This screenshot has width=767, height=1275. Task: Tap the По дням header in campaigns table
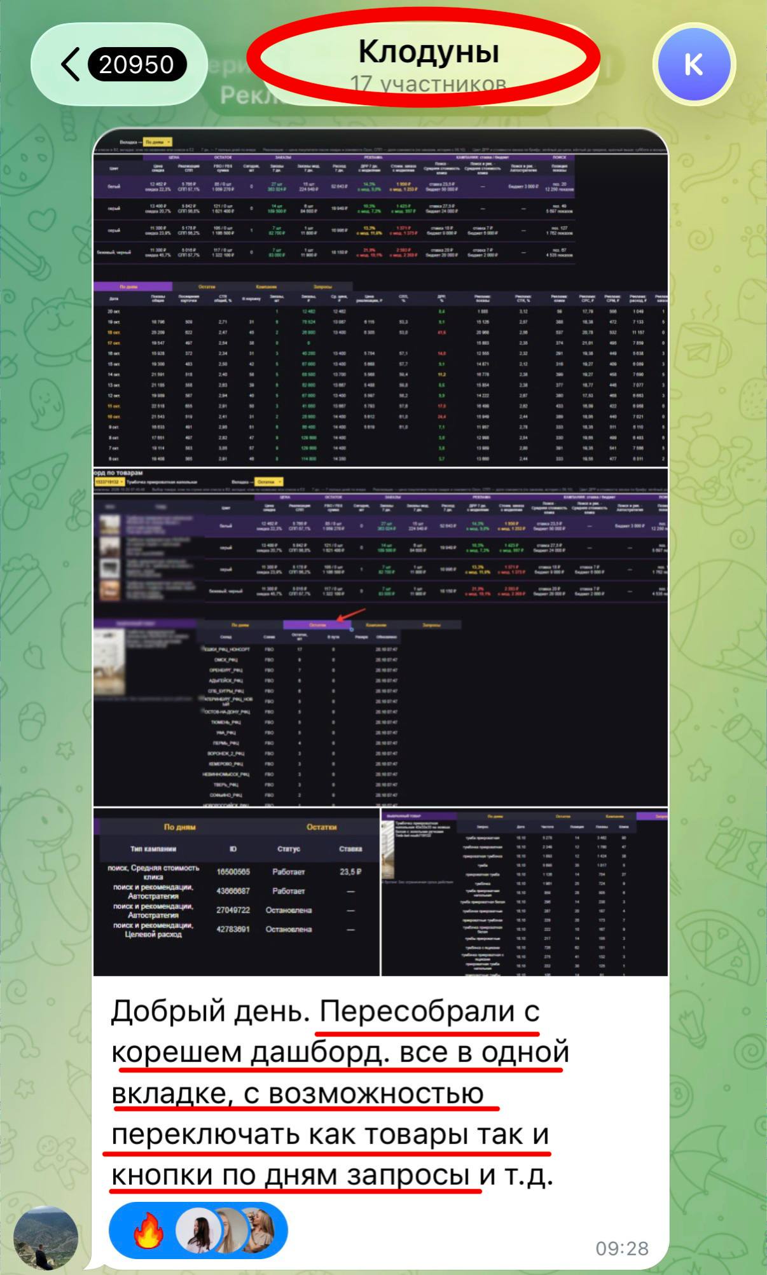[179, 827]
